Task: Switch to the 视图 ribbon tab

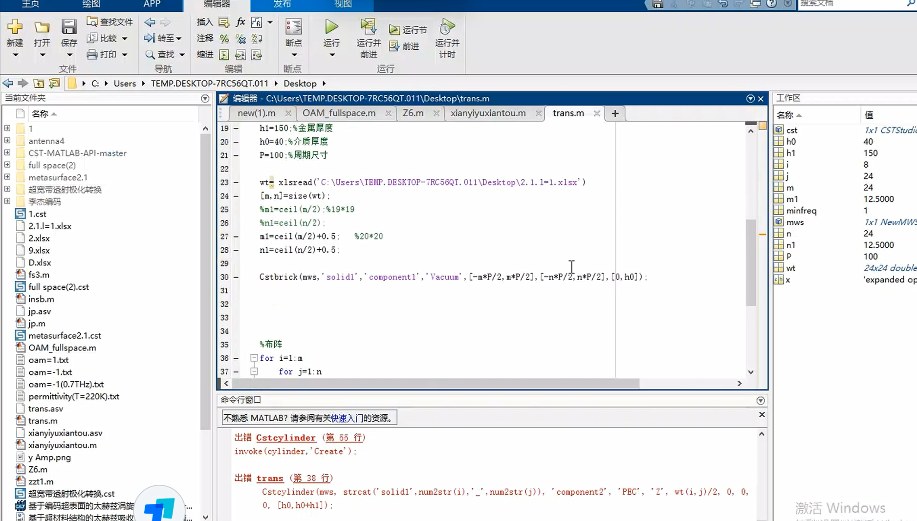Action: point(343,4)
